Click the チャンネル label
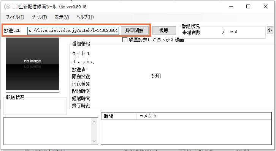This screenshot has width=276, height=151. point(83,62)
